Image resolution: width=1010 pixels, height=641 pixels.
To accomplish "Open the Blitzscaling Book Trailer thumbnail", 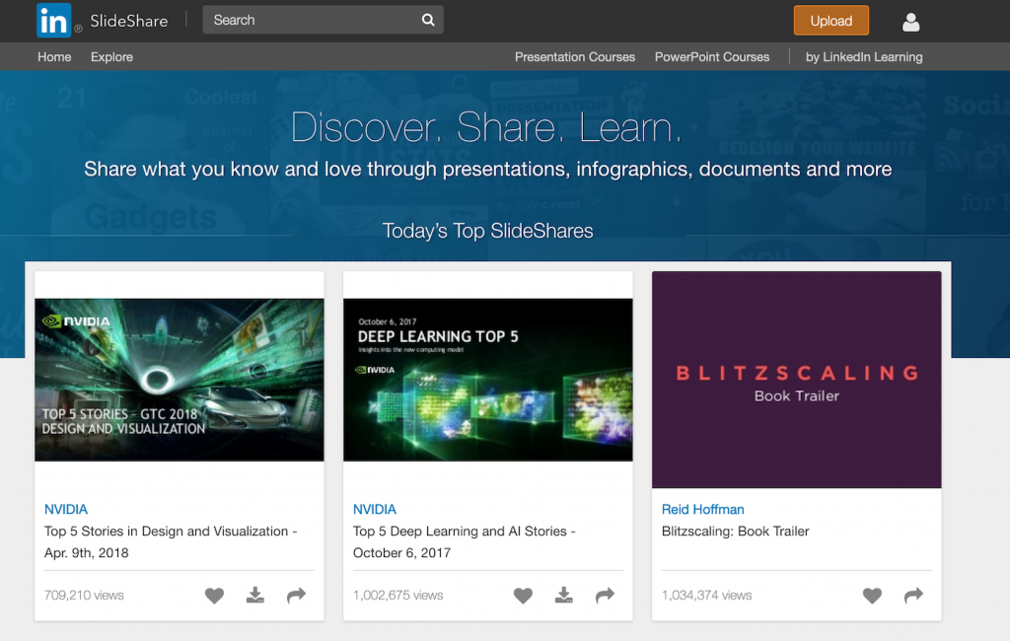I will (796, 380).
